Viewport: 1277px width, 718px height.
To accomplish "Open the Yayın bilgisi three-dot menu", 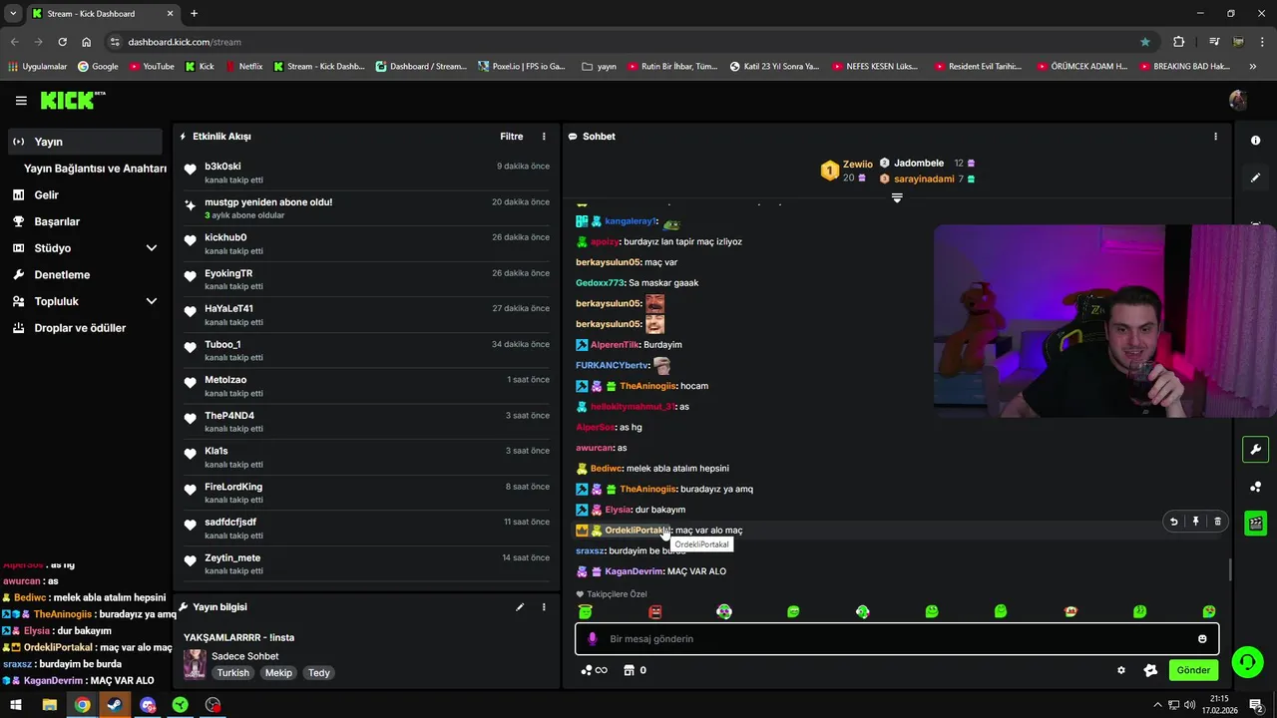I will 544,606.
